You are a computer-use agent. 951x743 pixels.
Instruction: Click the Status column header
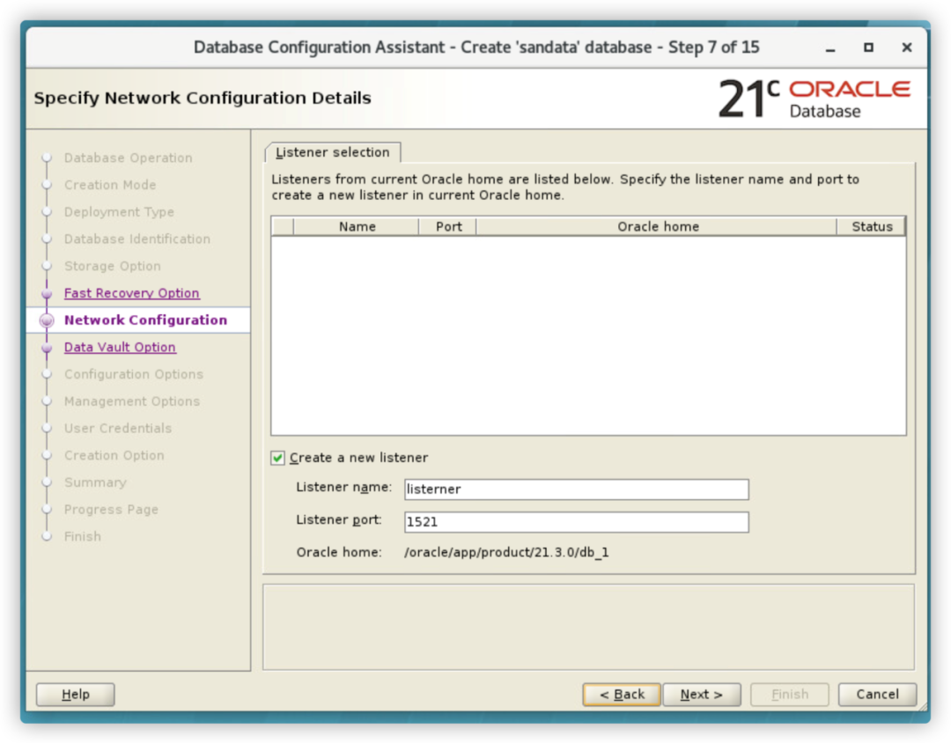point(872,227)
